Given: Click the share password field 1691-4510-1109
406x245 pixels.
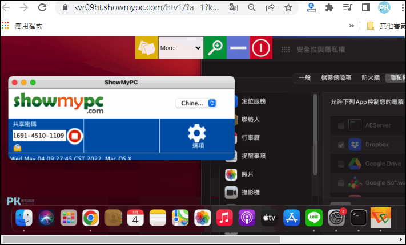Looking at the screenshot, I should (39, 136).
